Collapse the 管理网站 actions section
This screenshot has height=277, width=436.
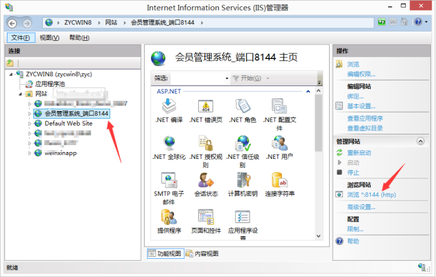coord(420,141)
